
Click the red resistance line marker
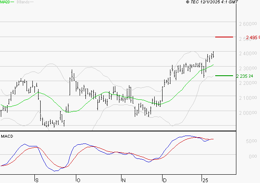224,37
